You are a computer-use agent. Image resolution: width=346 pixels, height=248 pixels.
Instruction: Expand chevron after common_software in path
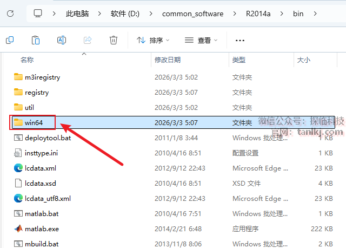click(235, 14)
